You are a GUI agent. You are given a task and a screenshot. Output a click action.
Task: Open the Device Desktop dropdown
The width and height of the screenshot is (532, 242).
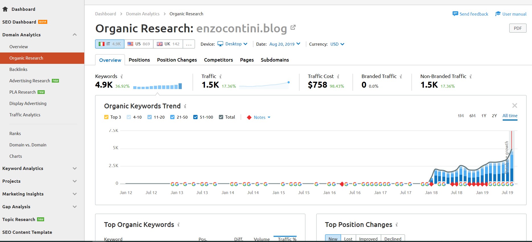[233, 44]
